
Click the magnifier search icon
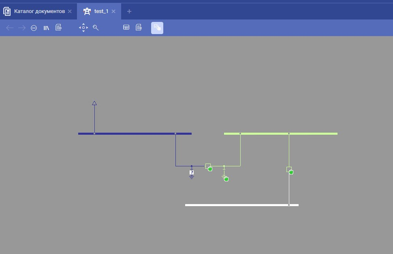(x=96, y=28)
